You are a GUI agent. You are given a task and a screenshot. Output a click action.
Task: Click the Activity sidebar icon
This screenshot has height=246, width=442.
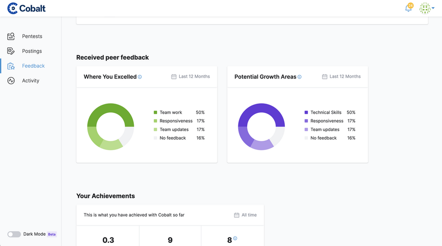coord(11,81)
